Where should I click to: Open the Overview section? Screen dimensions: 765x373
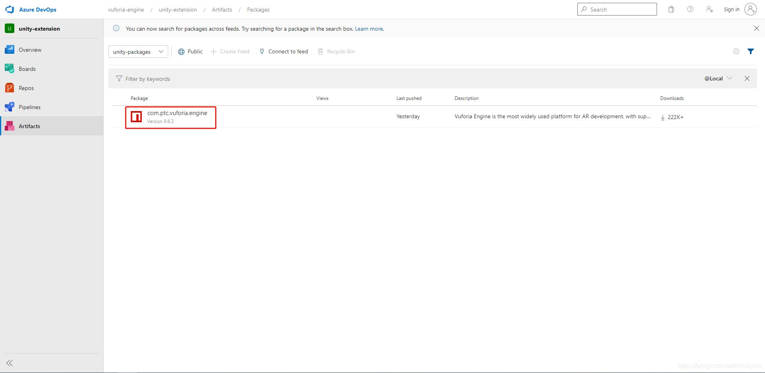tap(52, 50)
